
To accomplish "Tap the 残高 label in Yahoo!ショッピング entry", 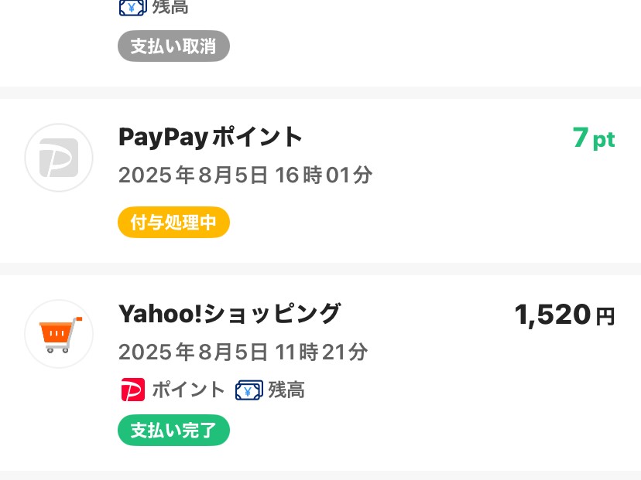I will tap(286, 390).
